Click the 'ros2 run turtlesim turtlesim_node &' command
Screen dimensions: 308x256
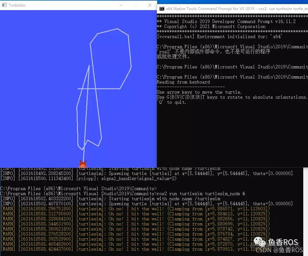click(x=201, y=194)
